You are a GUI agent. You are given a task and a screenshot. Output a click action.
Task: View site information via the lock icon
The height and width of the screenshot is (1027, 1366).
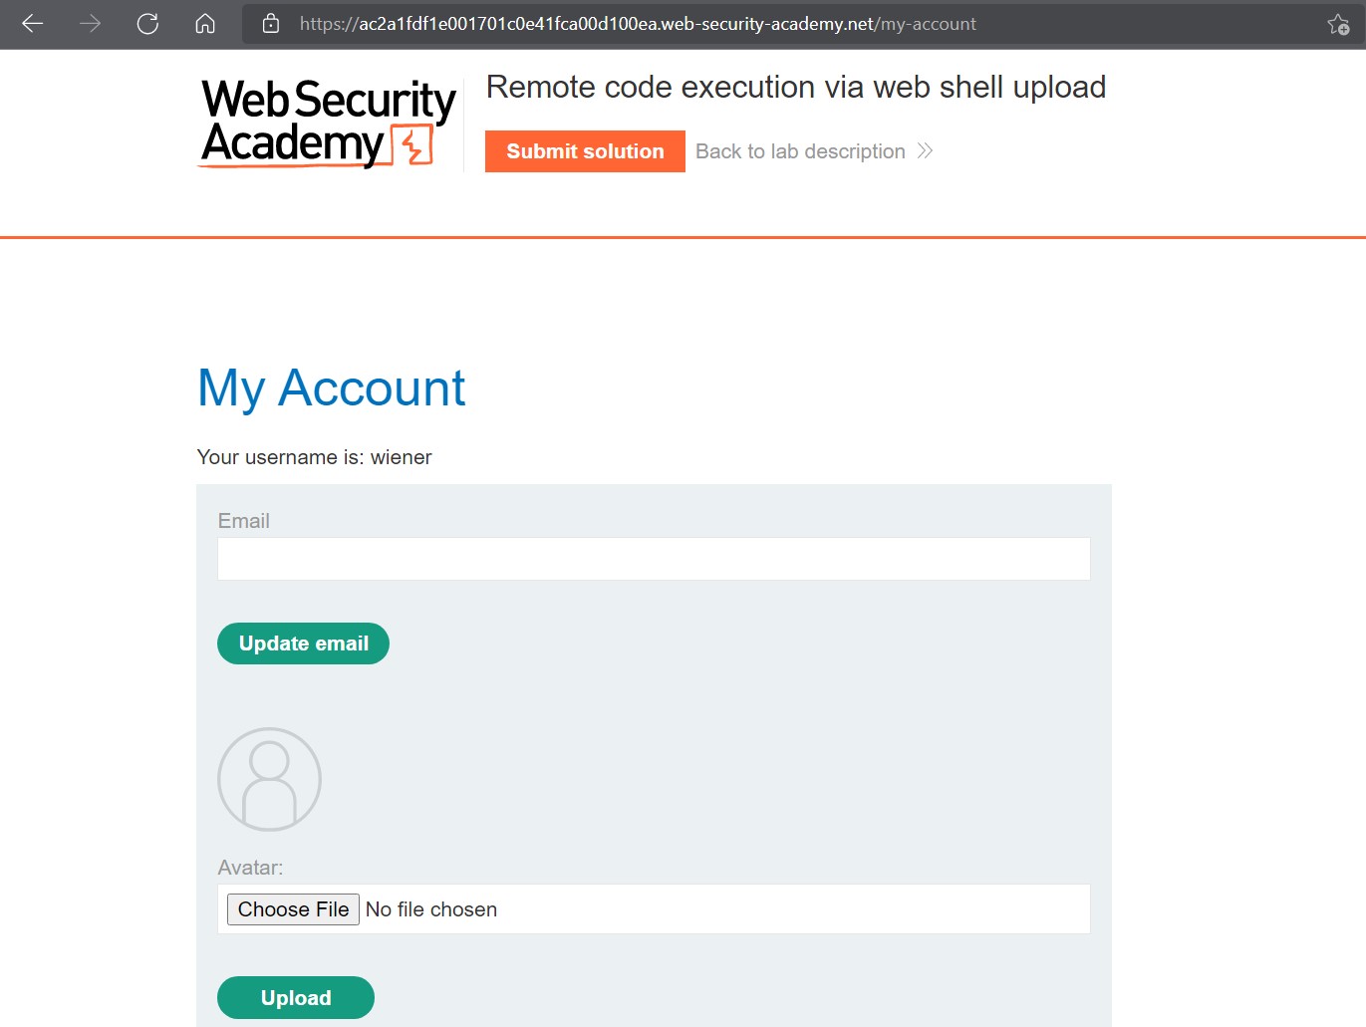(271, 24)
